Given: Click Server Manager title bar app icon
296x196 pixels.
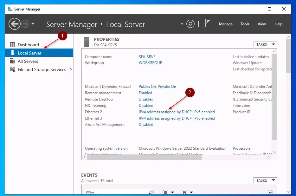Looking at the screenshot, I should 10,9.
